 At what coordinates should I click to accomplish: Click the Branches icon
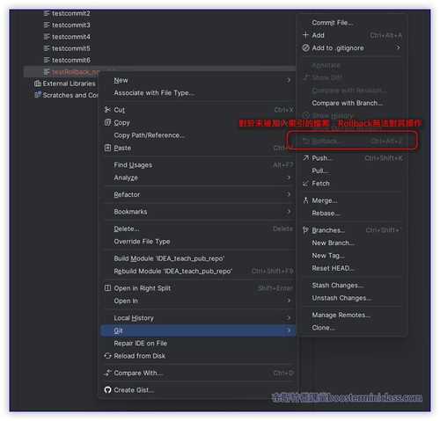(305, 230)
